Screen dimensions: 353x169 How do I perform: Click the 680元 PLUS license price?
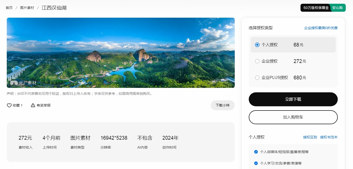tap(300, 78)
